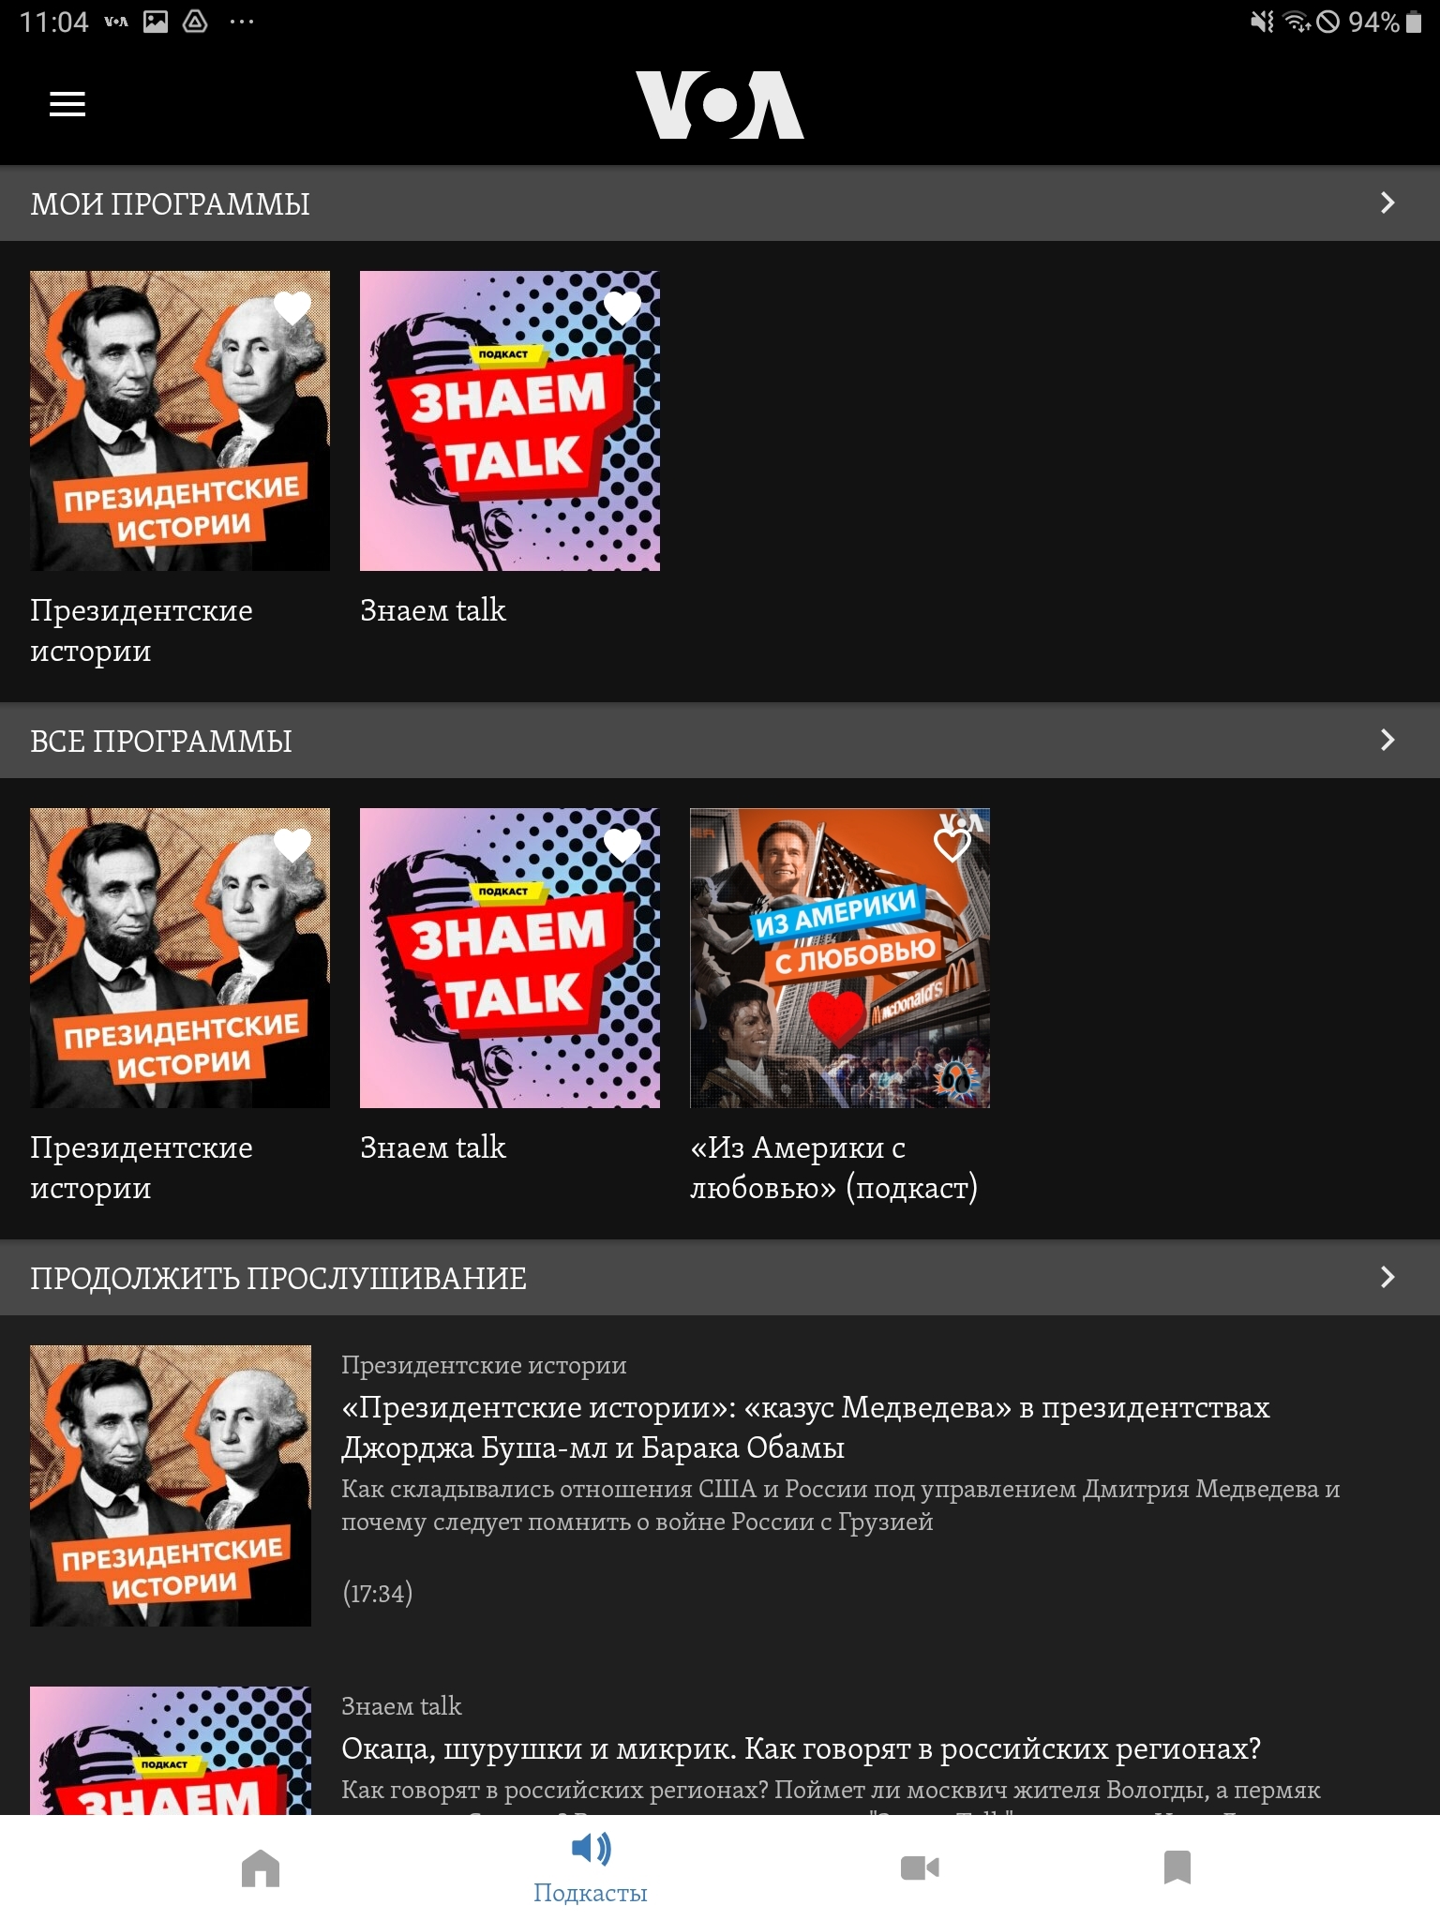The width and height of the screenshot is (1440, 1920).
Task: Favorite the «Из Америки с любовью» podcast
Action: (952, 844)
